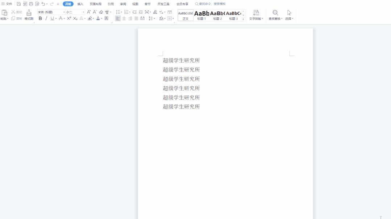Toggle justify alignment
The width and height of the screenshot is (391, 219).
(136, 18)
